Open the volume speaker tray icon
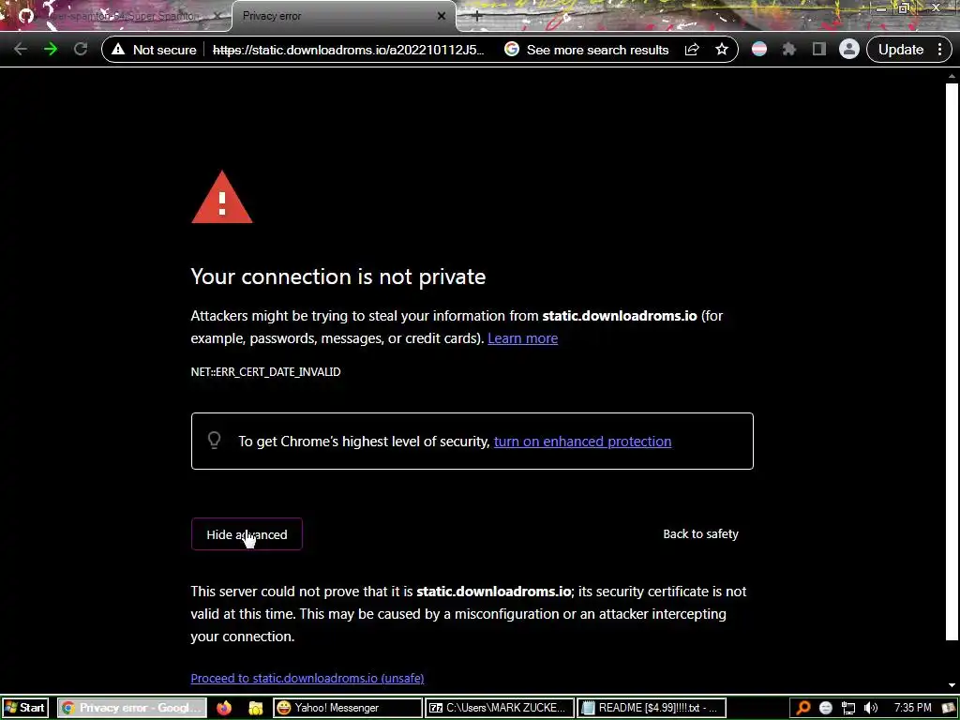 coord(870,708)
